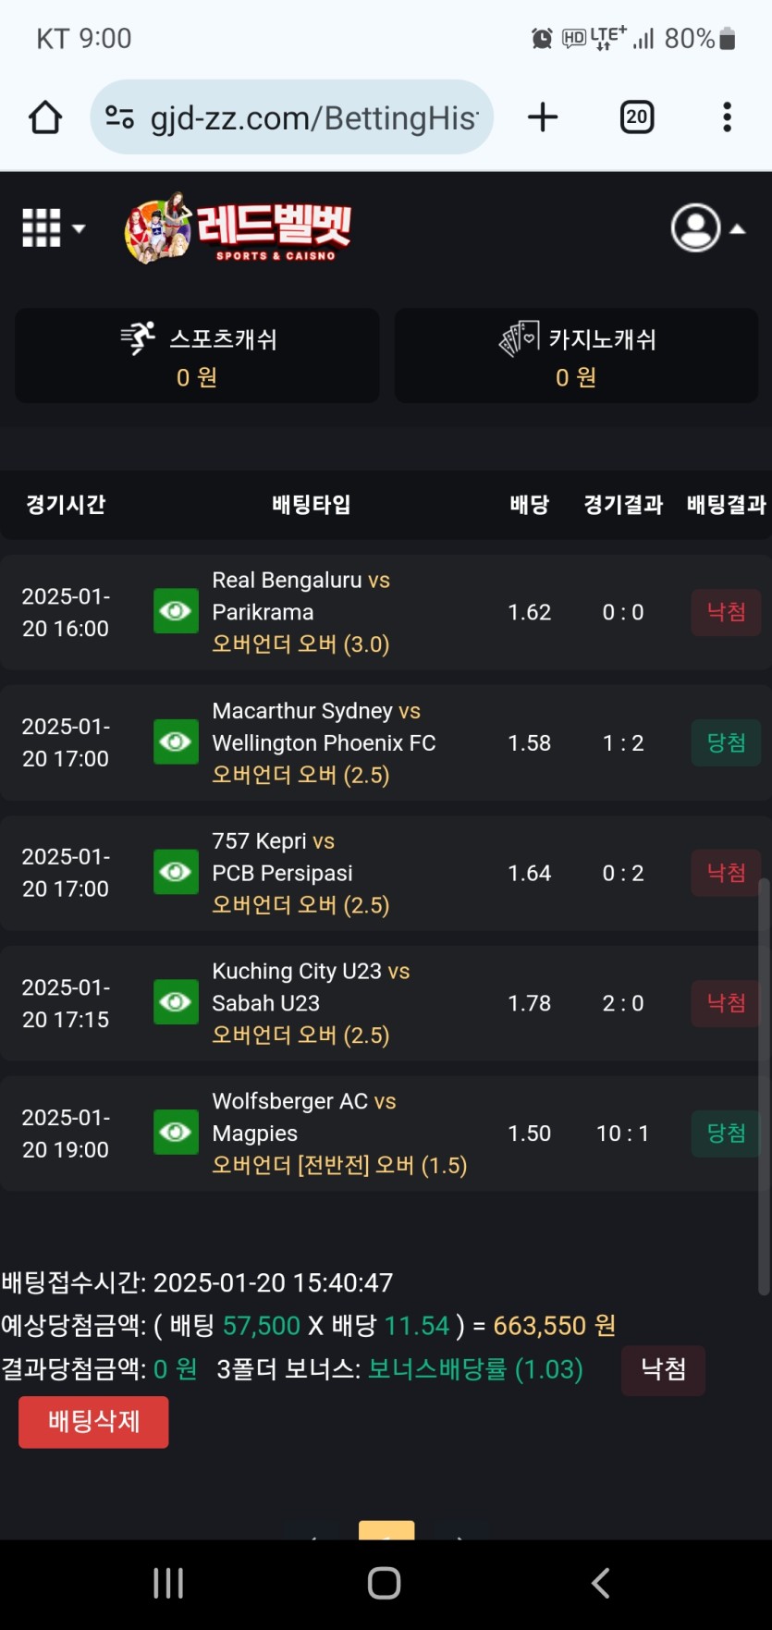Open the sports cash panel
Screen dimensions: 772x1630
point(197,356)
